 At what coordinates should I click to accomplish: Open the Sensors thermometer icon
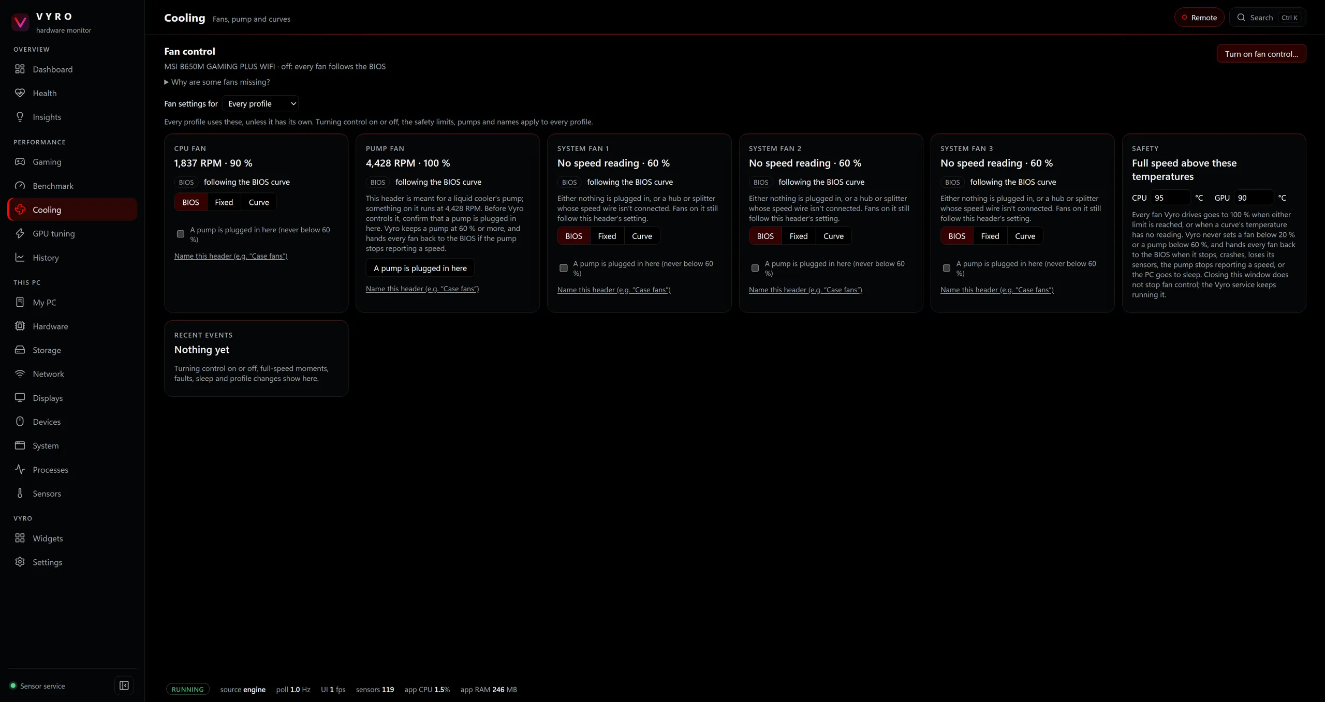tap(20, 493)
